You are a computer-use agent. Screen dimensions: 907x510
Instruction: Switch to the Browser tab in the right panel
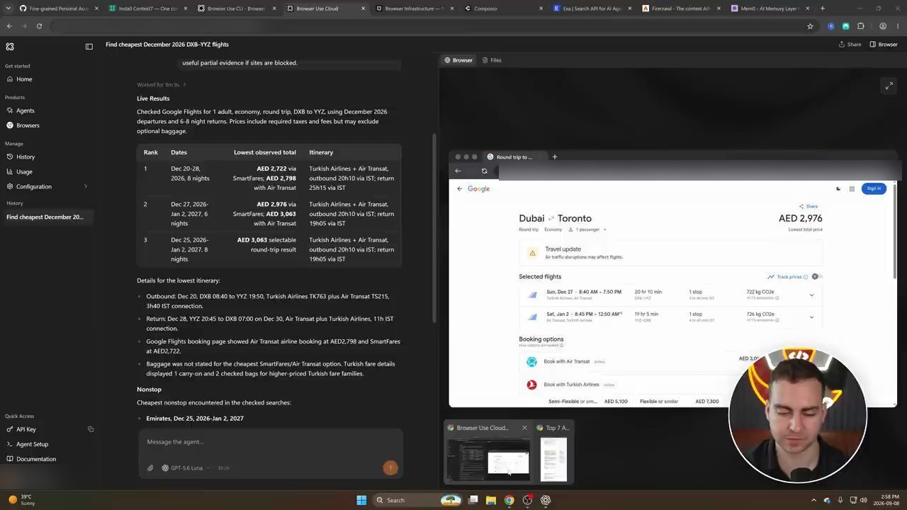(458, 60)
